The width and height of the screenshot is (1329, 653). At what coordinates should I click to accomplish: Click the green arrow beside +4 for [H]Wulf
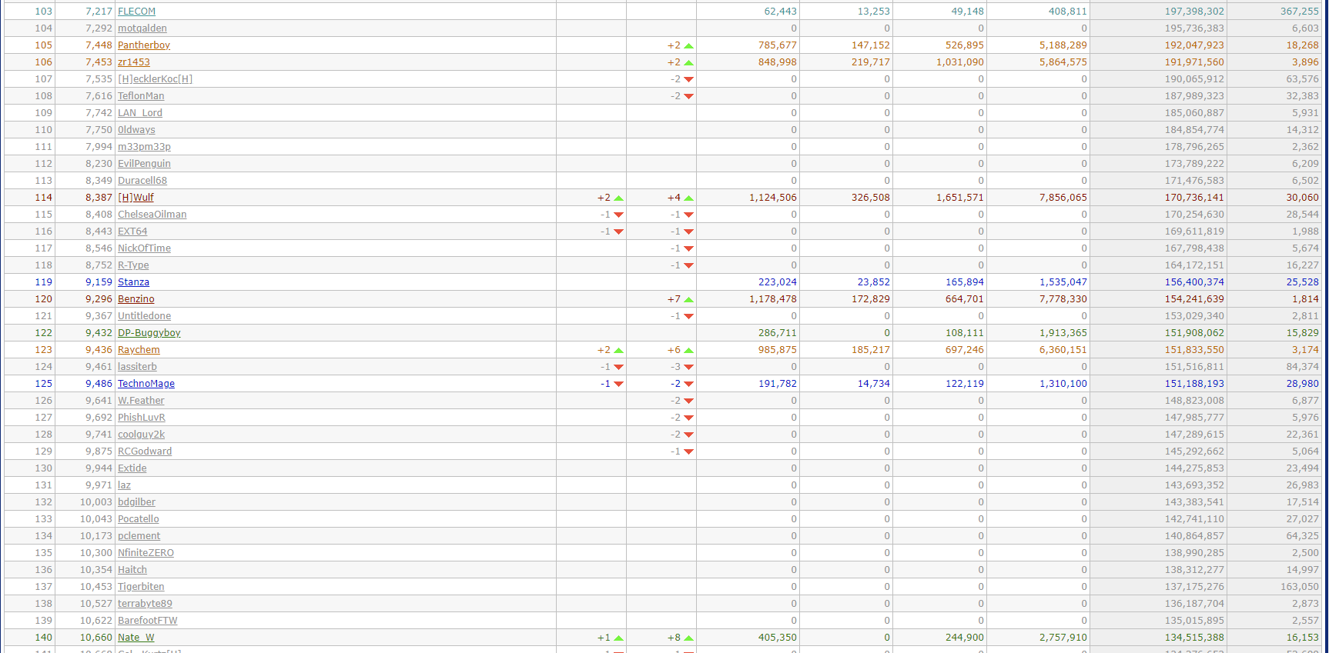(688, 198)
